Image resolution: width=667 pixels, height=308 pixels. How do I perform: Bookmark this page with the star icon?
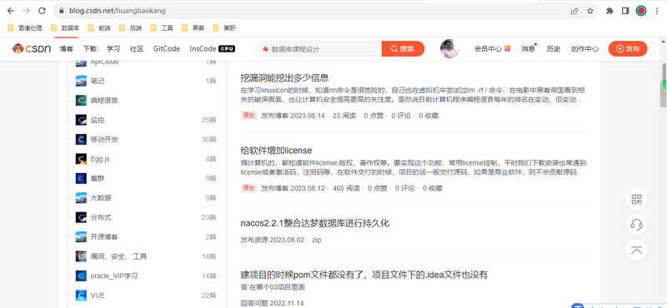tap(590, 11)
